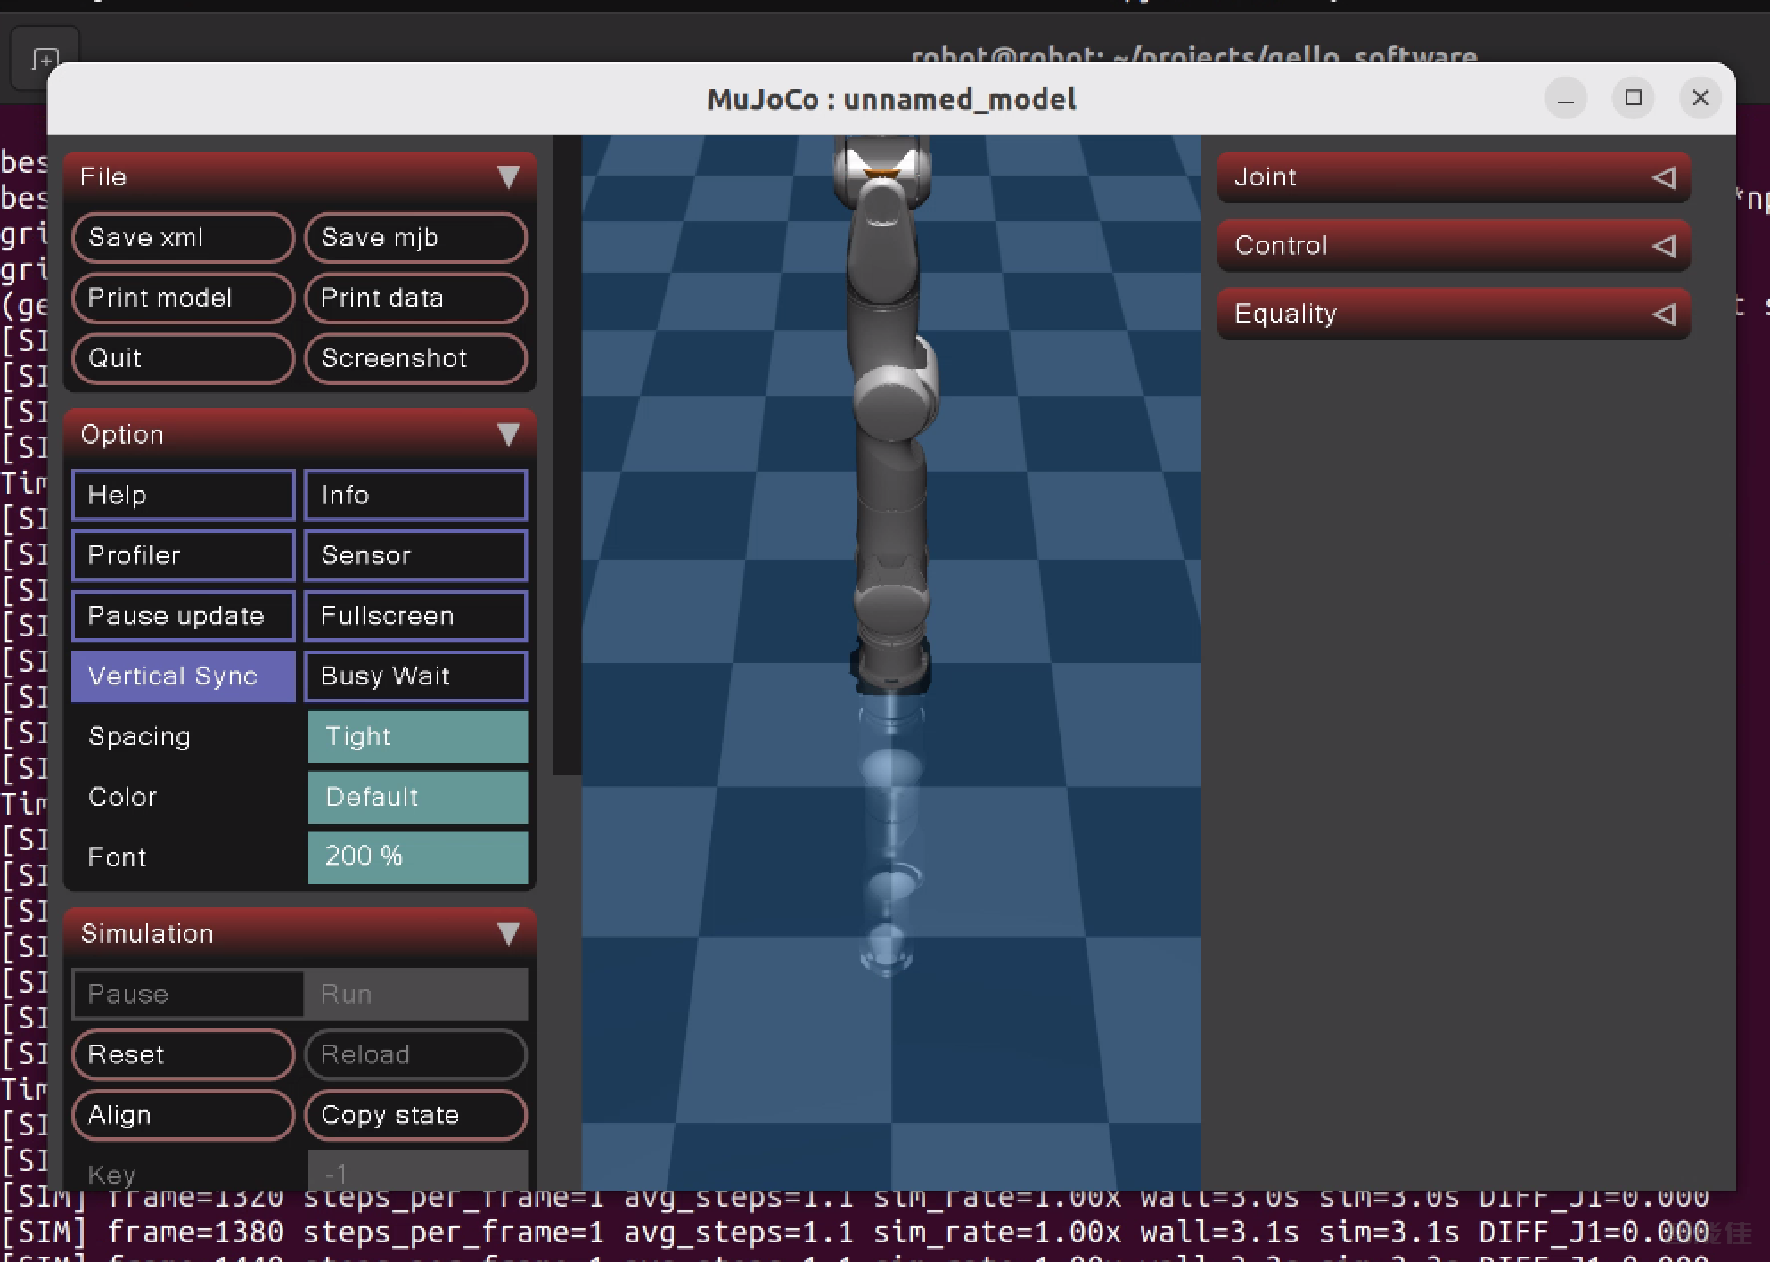
Task: Toggle the Info overlay
Action: pos(416,495)
